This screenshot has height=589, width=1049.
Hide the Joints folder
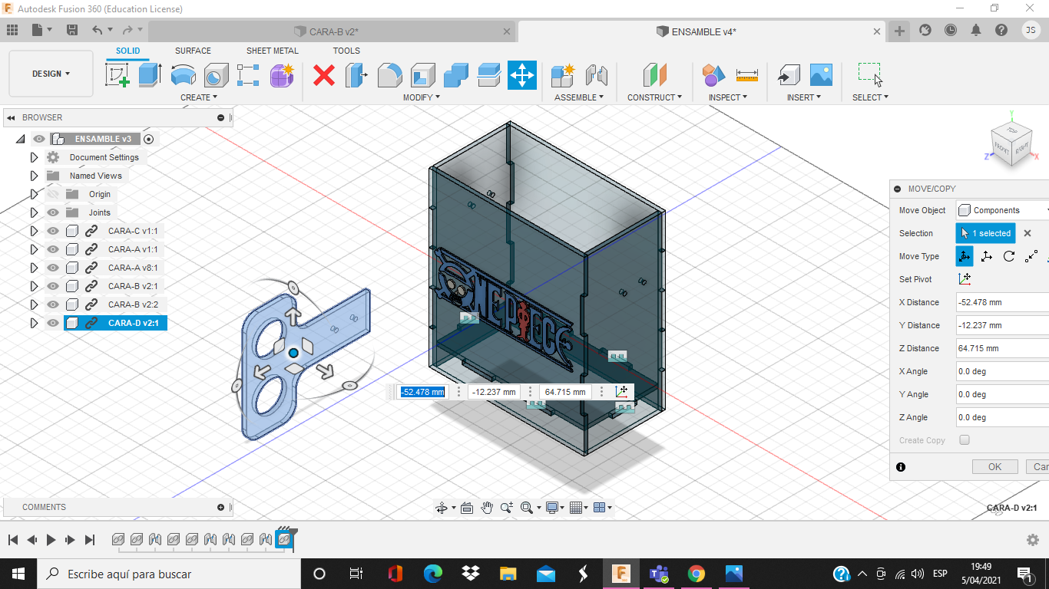coord(53,212)
